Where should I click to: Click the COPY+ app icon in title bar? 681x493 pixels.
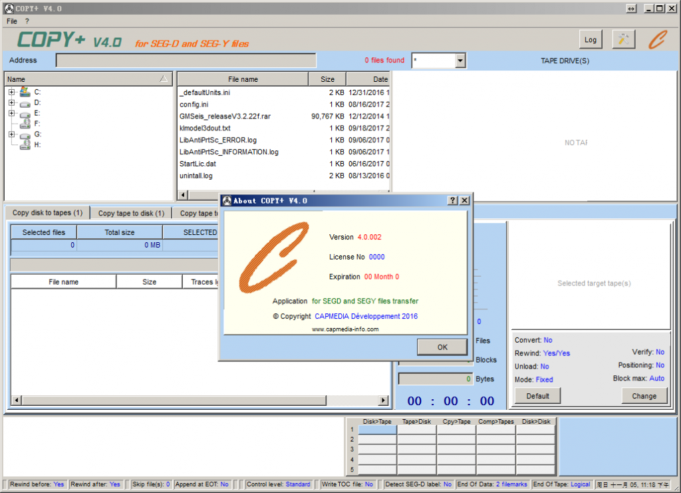9,8
